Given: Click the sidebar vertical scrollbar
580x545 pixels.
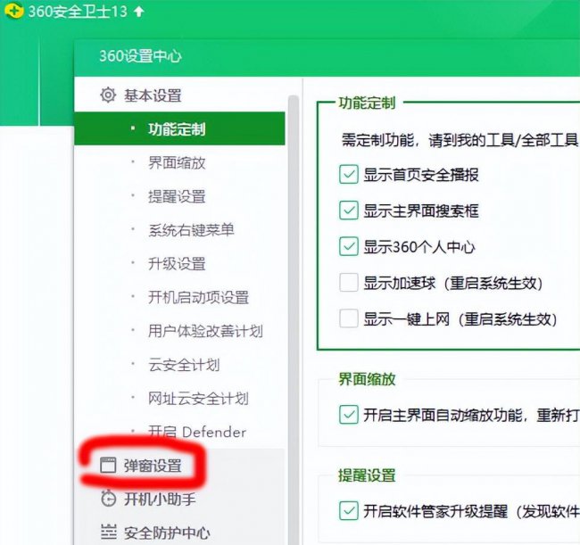Looking at the screenshot, I should tap(294, 320).
